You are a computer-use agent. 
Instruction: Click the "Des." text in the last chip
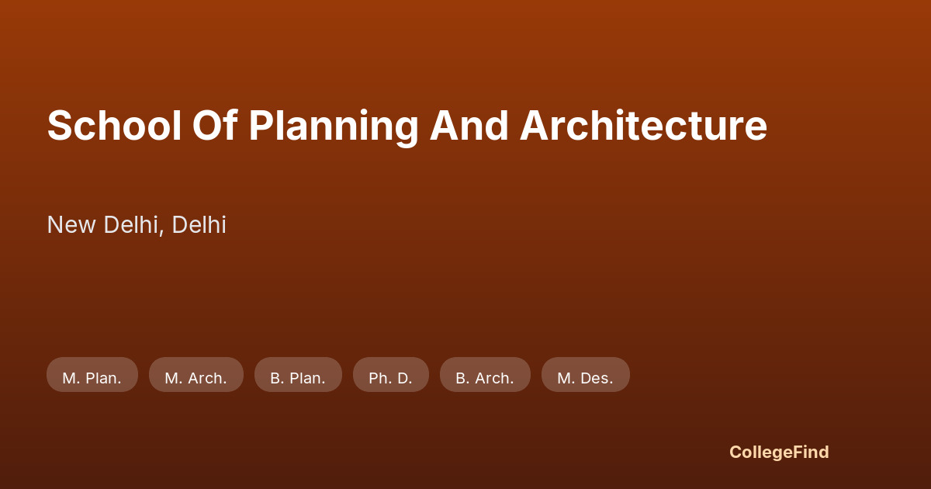[597, 378]
